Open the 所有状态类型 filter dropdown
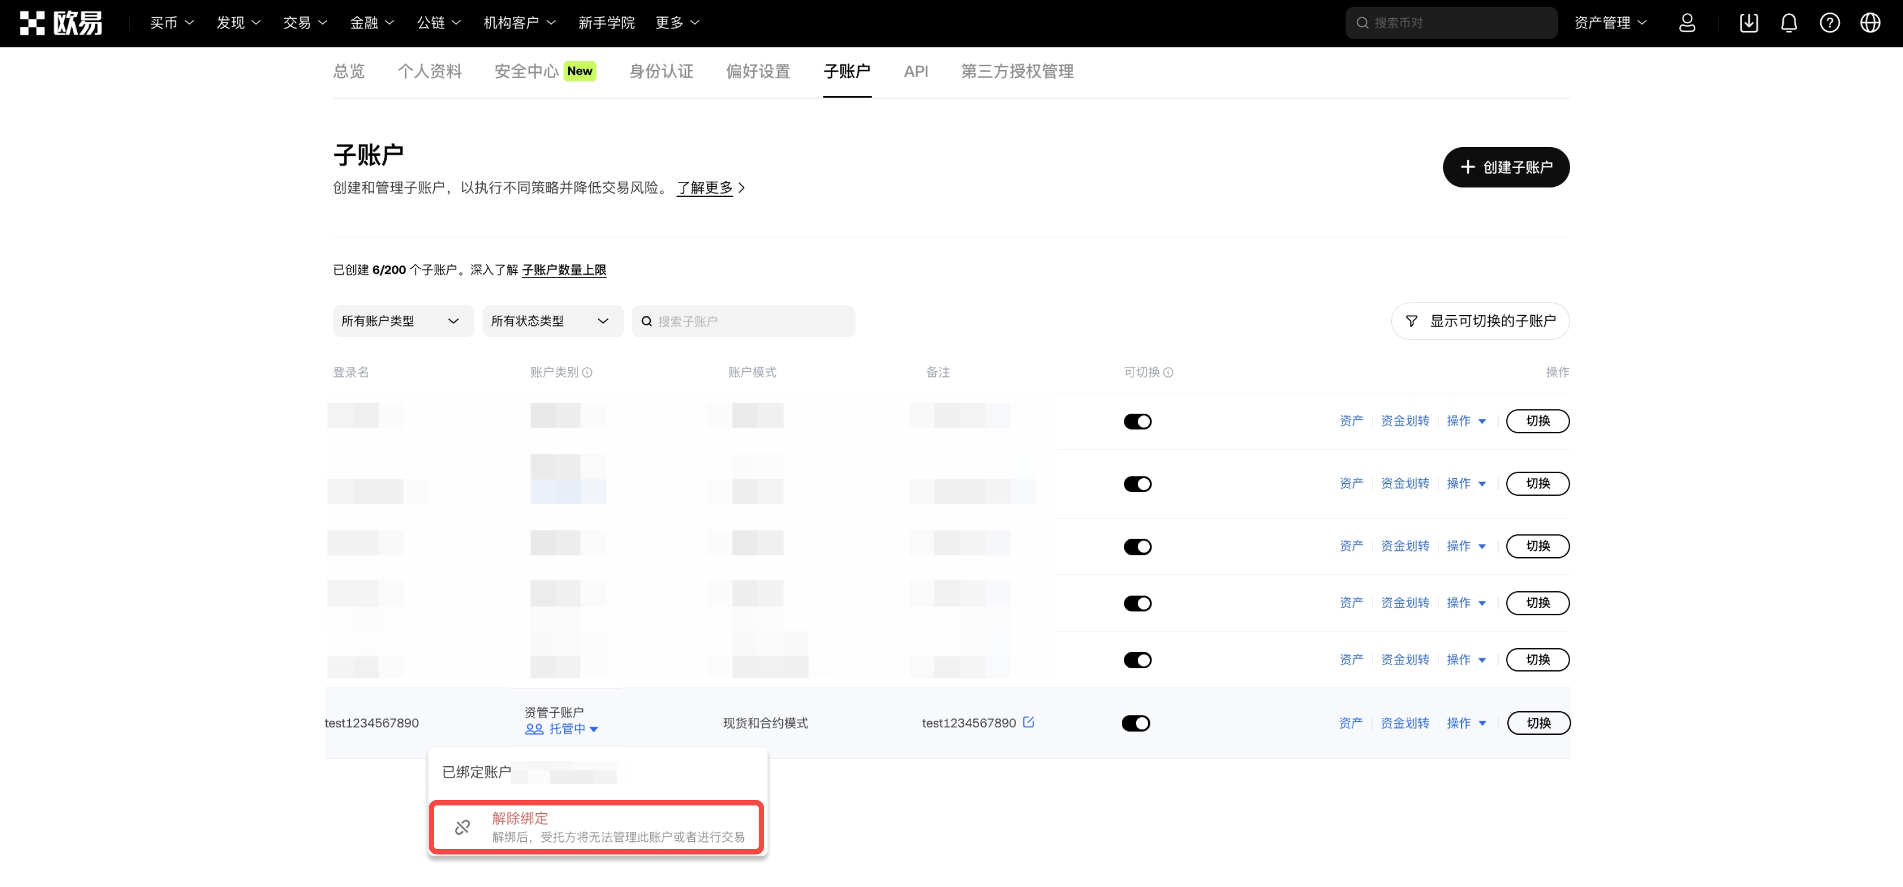Screen dimensions: 1903x887 pos(552,321)
